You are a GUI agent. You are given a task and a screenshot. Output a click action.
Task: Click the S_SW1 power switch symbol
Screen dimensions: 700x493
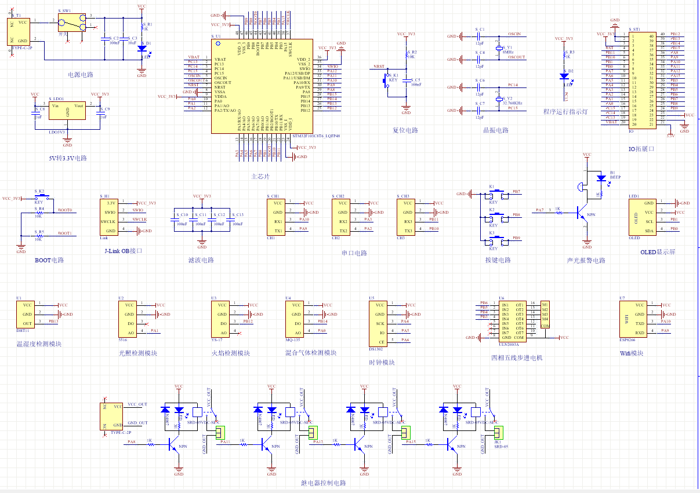73,22
